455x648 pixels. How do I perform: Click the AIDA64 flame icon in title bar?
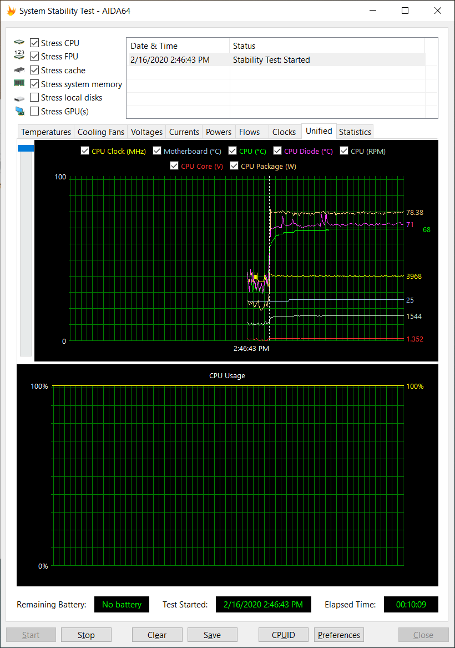pyautogui.click(x=11, y=11)
